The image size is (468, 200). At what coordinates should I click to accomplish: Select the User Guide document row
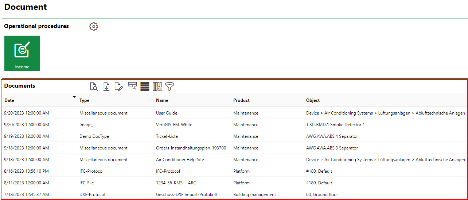(x=167, y=113)
